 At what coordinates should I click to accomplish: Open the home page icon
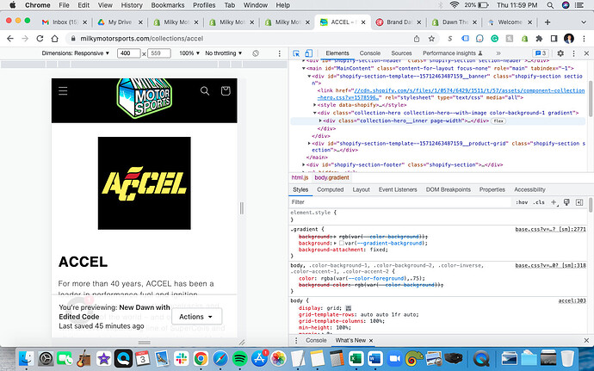[x=55, y=39]
